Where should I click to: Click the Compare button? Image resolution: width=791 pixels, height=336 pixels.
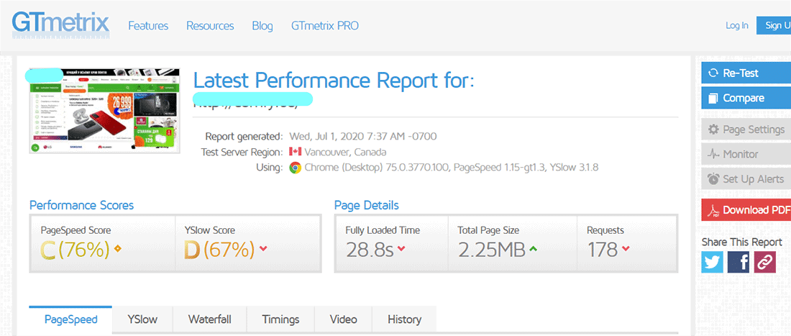pos(746,98)
